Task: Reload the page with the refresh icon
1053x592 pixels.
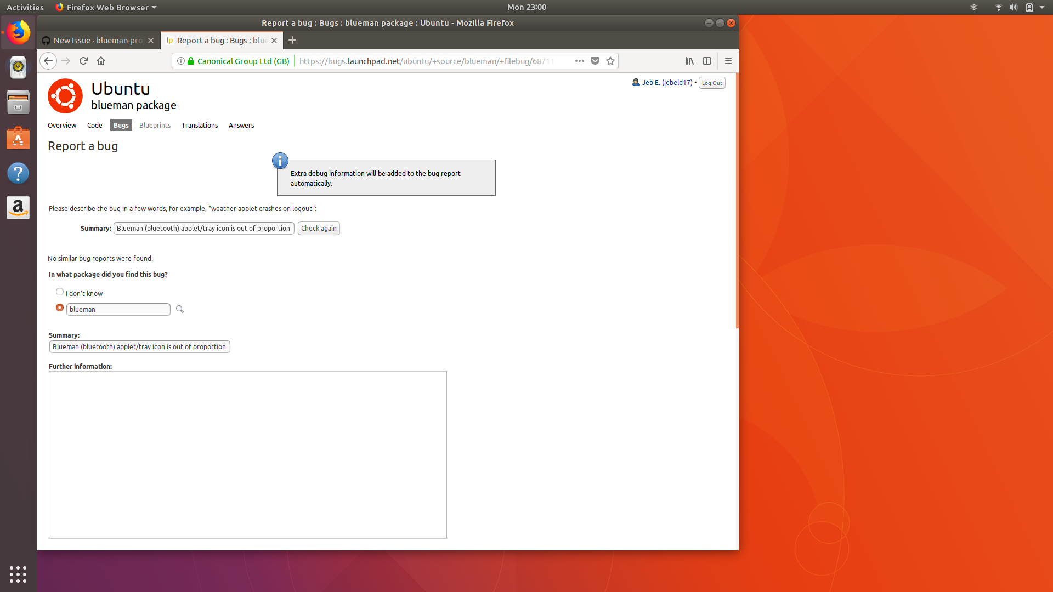Action: point(83,61)
